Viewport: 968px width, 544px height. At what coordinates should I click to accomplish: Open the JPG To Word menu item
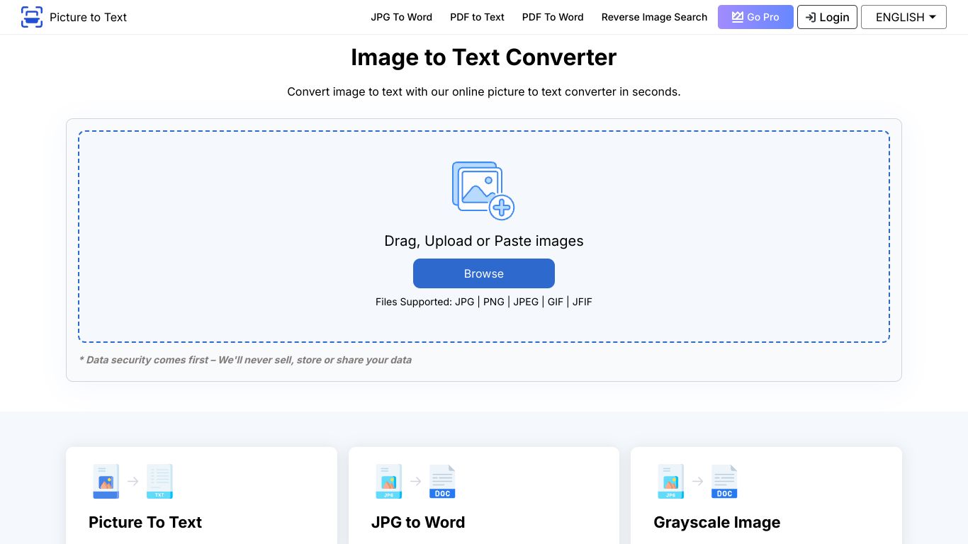401,17
